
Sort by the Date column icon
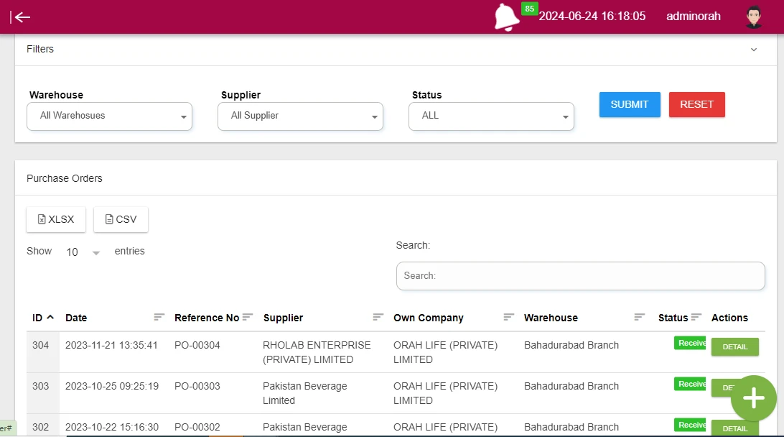point(159,317)
